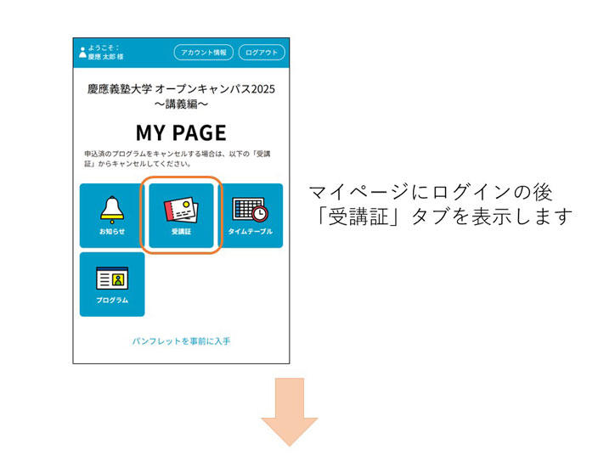
Task: Open アカウント情報 account settings
Action: click(203, 53)
